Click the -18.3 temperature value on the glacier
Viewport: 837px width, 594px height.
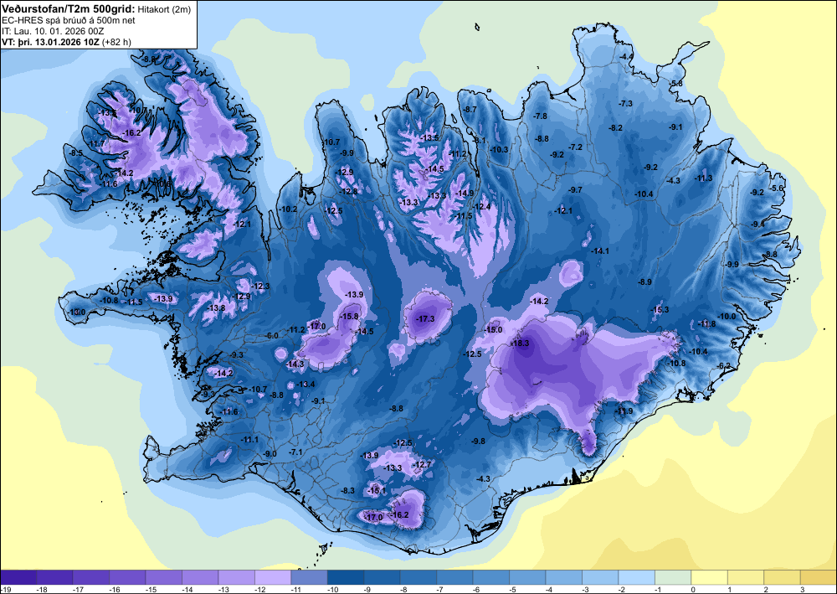(x=520, y=343)
